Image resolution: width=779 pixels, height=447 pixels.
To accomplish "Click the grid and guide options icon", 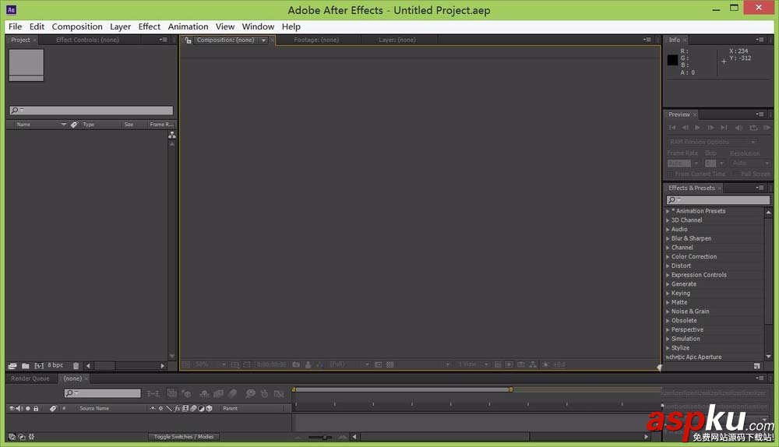I will click(235, 364).
